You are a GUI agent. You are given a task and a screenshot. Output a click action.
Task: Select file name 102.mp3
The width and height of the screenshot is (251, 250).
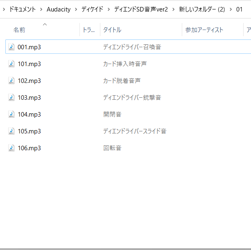29,81
